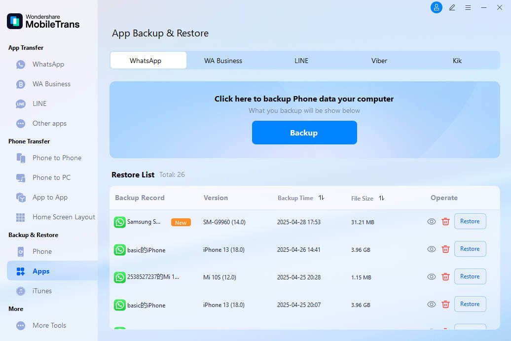Switch to the WA Business tab

[223, 61]
